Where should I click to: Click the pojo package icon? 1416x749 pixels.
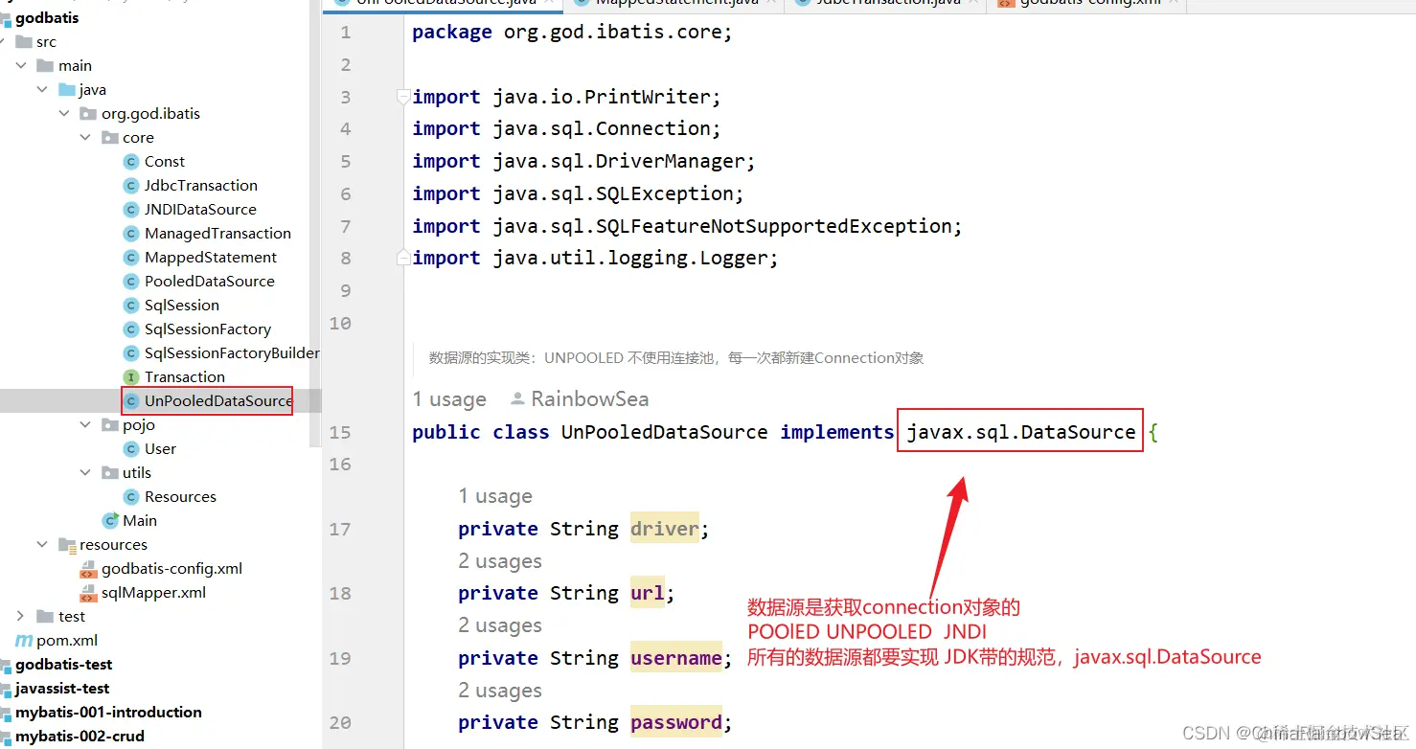(x=110, y=425)
